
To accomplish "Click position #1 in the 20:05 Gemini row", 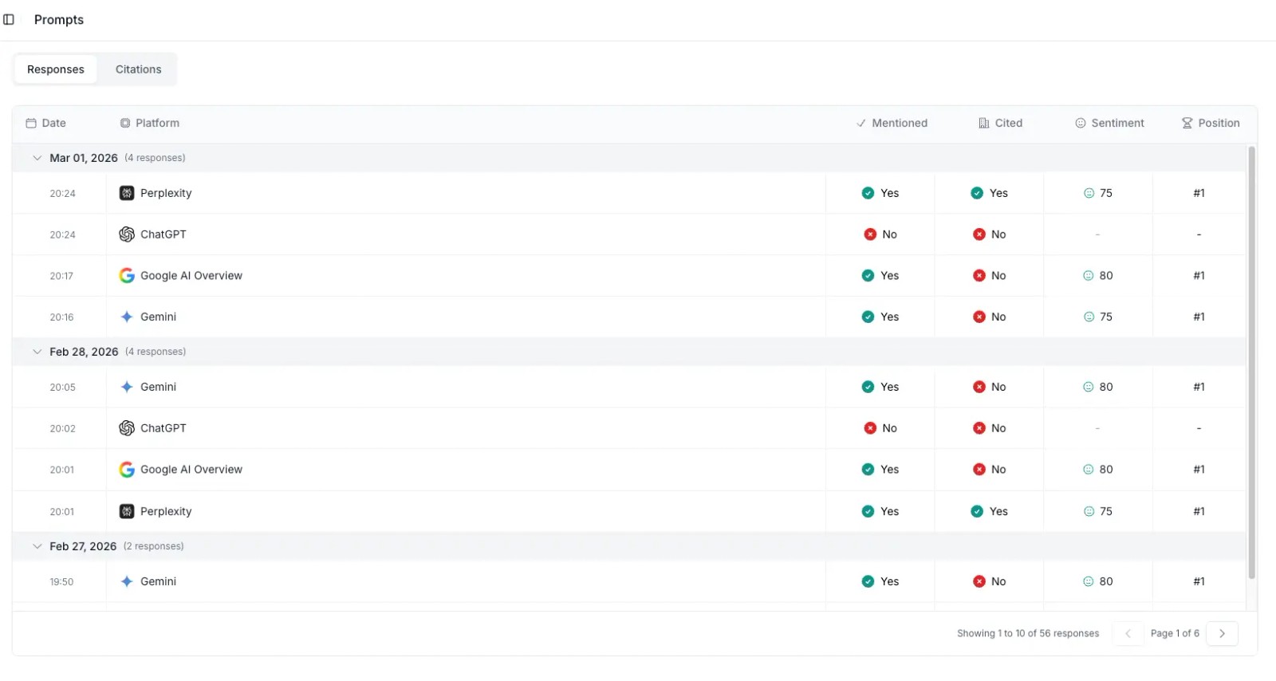I will (1199, 387).
